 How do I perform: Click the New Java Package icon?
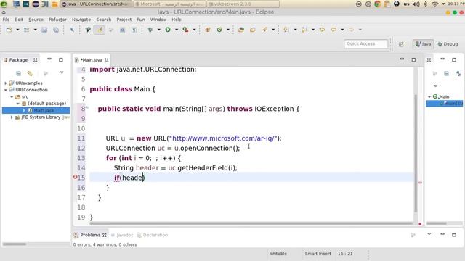(x=208, y=30)
